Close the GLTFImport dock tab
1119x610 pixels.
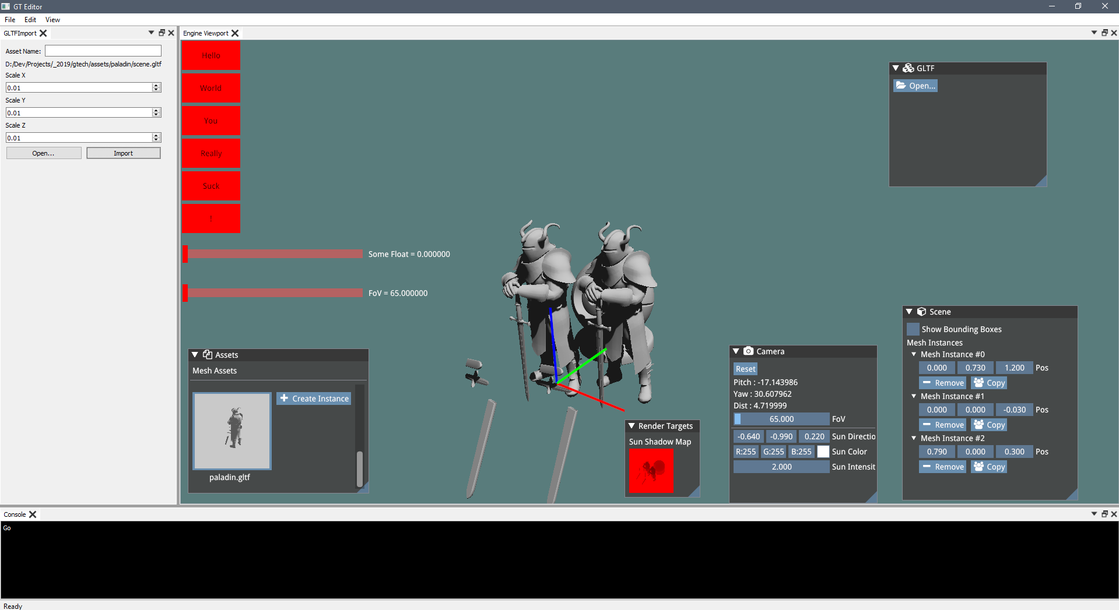[43, 33]
